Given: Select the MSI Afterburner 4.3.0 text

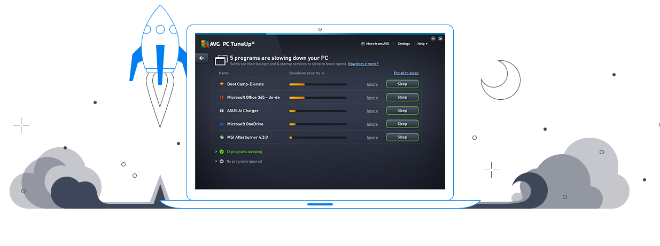Looking at the screenshot, I should 247,138.
